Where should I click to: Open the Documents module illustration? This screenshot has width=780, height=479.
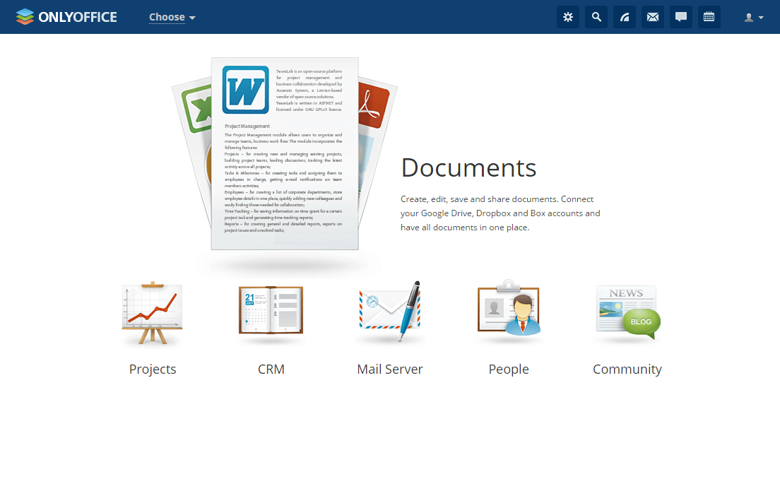click(285, 154)
